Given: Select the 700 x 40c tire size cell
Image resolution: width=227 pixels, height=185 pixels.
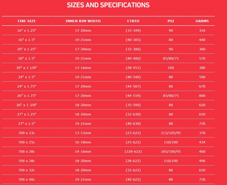Looking at the screenshot, I should [27, 179].
